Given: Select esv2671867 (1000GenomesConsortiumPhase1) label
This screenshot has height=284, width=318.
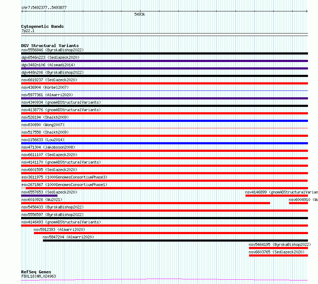Looking at the screenshot, I should click(x=64, y=185).
